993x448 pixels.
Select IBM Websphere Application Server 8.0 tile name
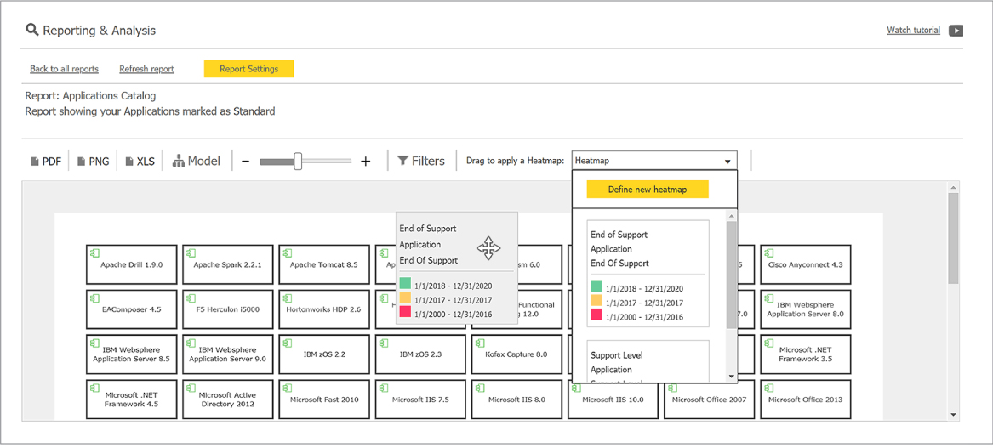[x=805, y=309]
